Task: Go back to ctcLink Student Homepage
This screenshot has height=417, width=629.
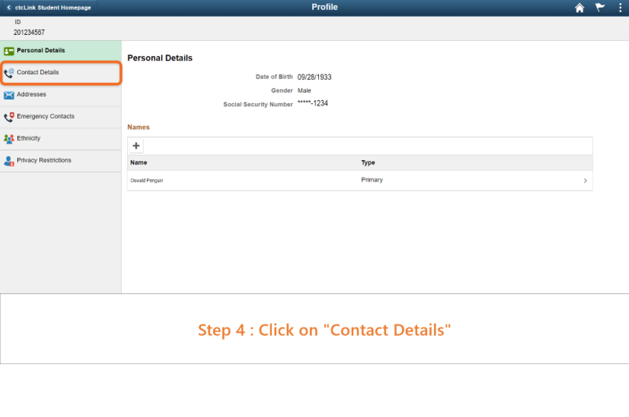Action: coord(53,8)
